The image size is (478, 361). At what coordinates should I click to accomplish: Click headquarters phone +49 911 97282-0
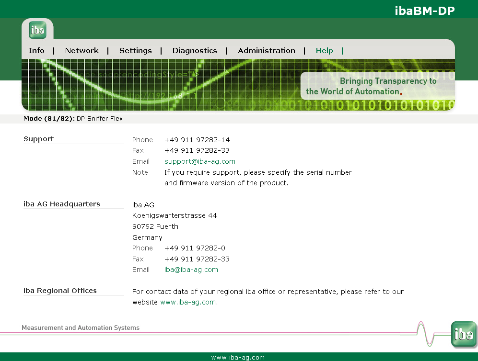pyautogui.click(x=195, y=248)
